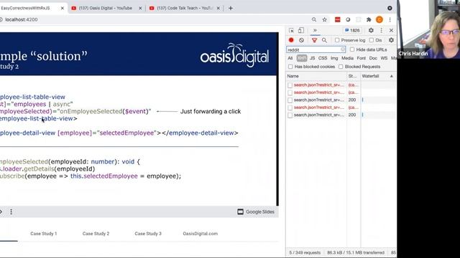Filter network requests by JS
The height and width of the screenshot is (258, 460).
pyautogui.click(x=313, y=58)
